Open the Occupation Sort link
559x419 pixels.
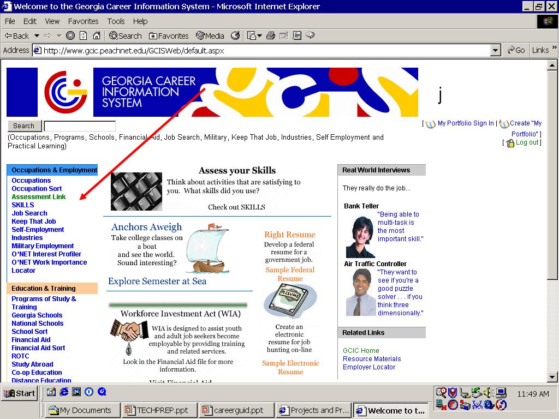pyautogui.click(x=37, y=188)
